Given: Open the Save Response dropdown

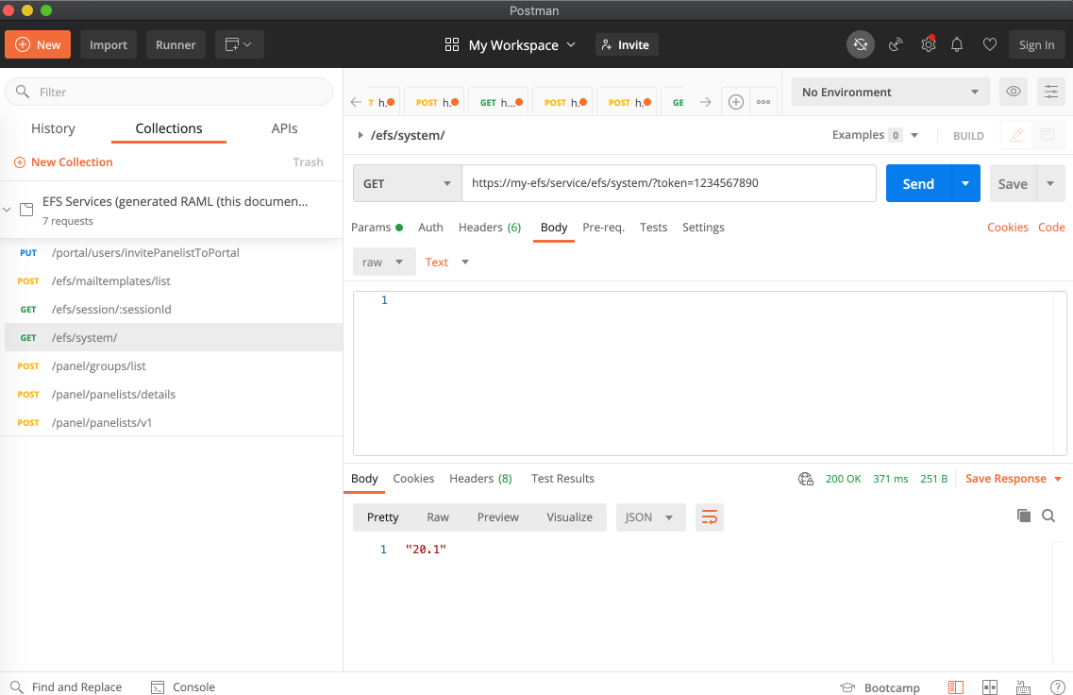Looking at the screenshot, I should [1014, 479].
